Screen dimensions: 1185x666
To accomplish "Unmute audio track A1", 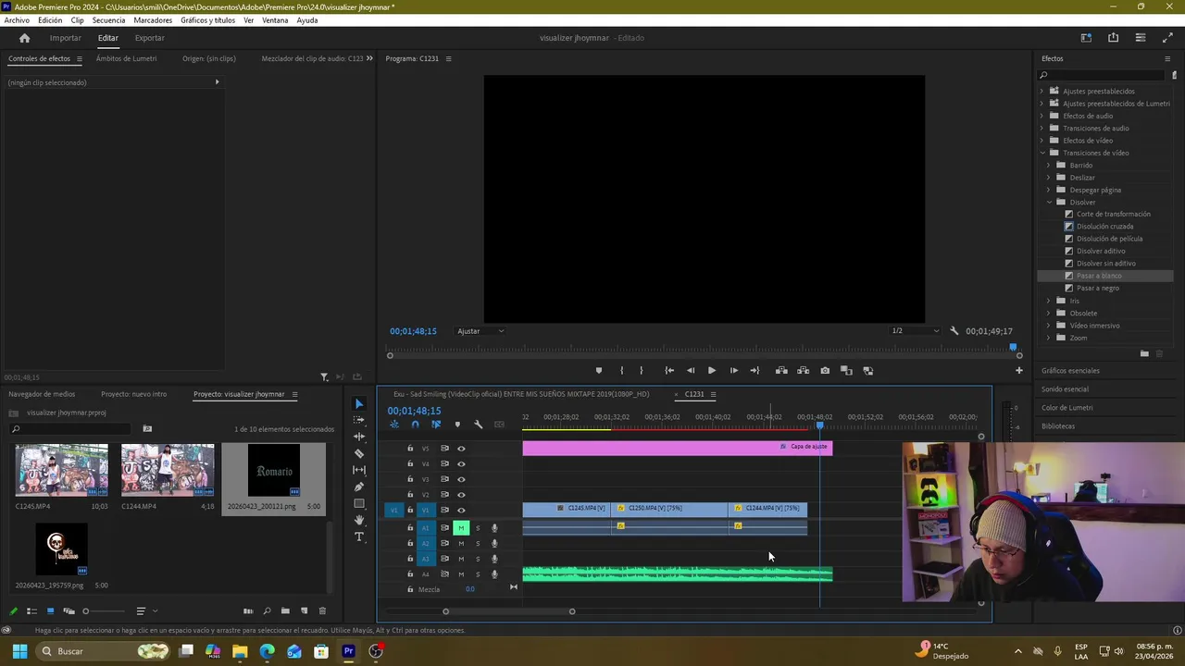I will pyautogui.click(x=460, y=528).
